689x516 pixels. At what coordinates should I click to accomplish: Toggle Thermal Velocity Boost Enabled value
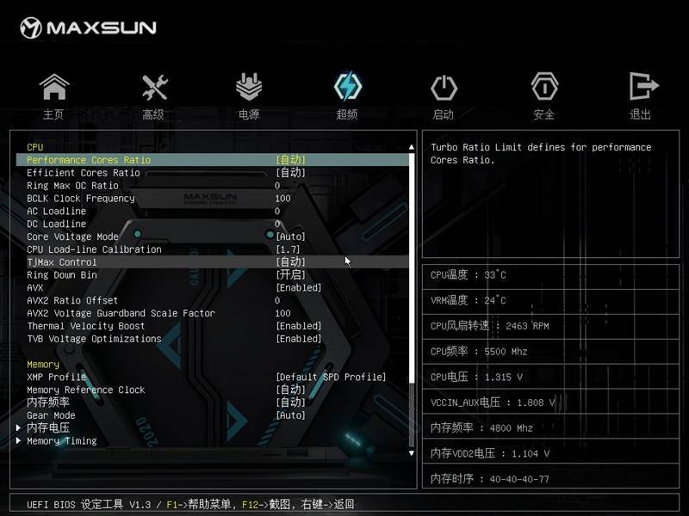click(298, 326)
